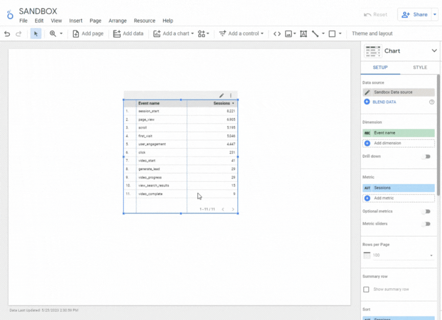Switch to the STYLE tab
The image size is (442, 320).
[x=419, y=67]
